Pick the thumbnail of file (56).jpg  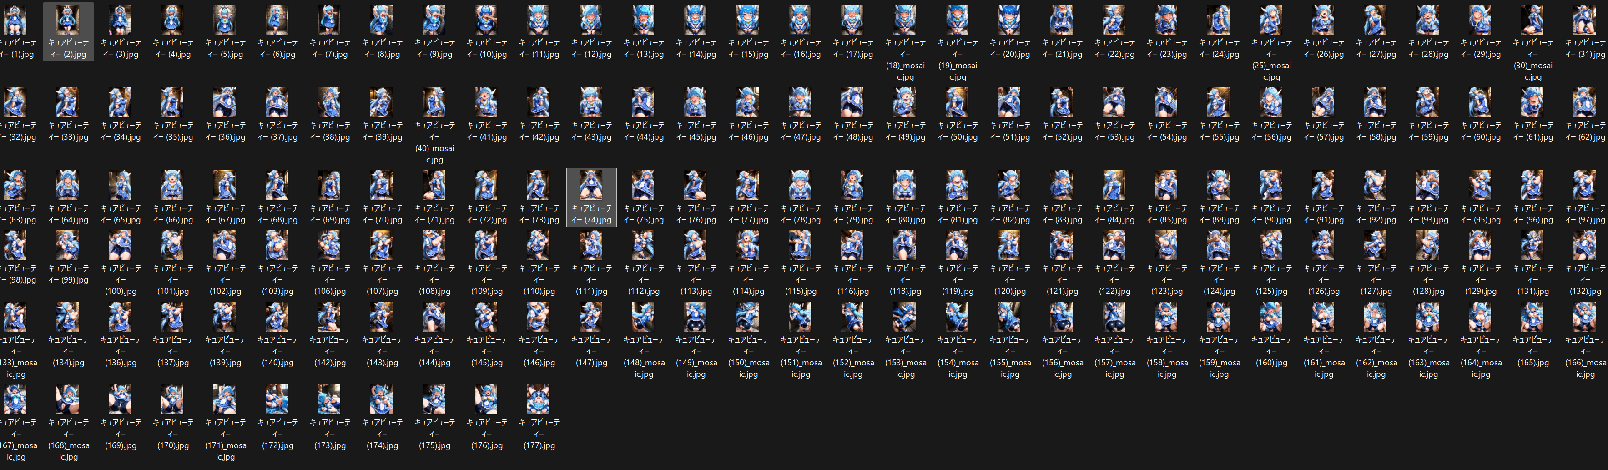tap(1271, 102)
